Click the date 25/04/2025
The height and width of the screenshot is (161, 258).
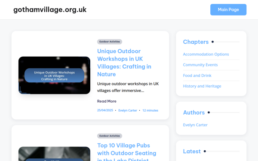point(105,110)
